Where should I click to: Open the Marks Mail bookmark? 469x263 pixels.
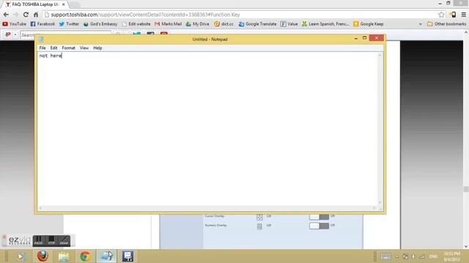pos(168,24)
